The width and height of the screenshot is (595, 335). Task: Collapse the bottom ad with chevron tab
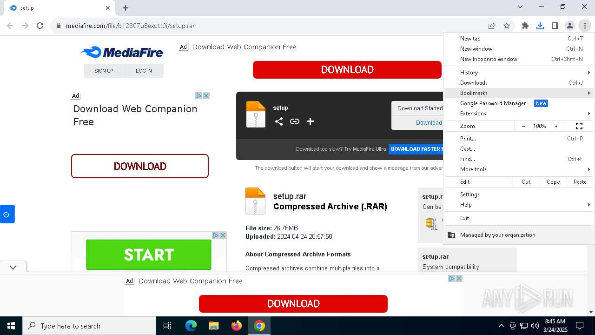click(x=13, y=267)
